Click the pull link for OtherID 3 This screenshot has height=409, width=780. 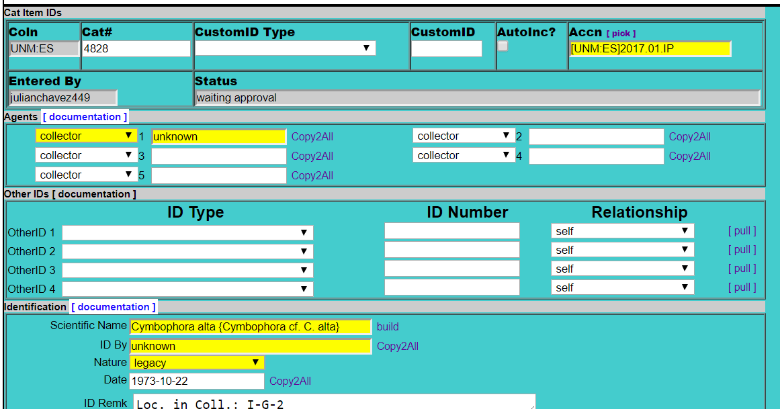(742, 269)
